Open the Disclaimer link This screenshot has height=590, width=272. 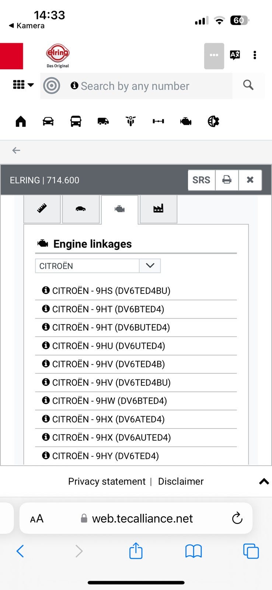click(181, 482)
